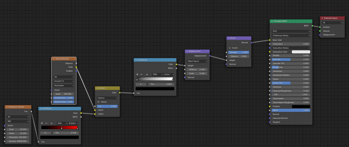Open the GGX distribution dropdown
Image resolution: width=349 pixels, height=147 pixels.
pyautogui.click(x=291, y=31)
